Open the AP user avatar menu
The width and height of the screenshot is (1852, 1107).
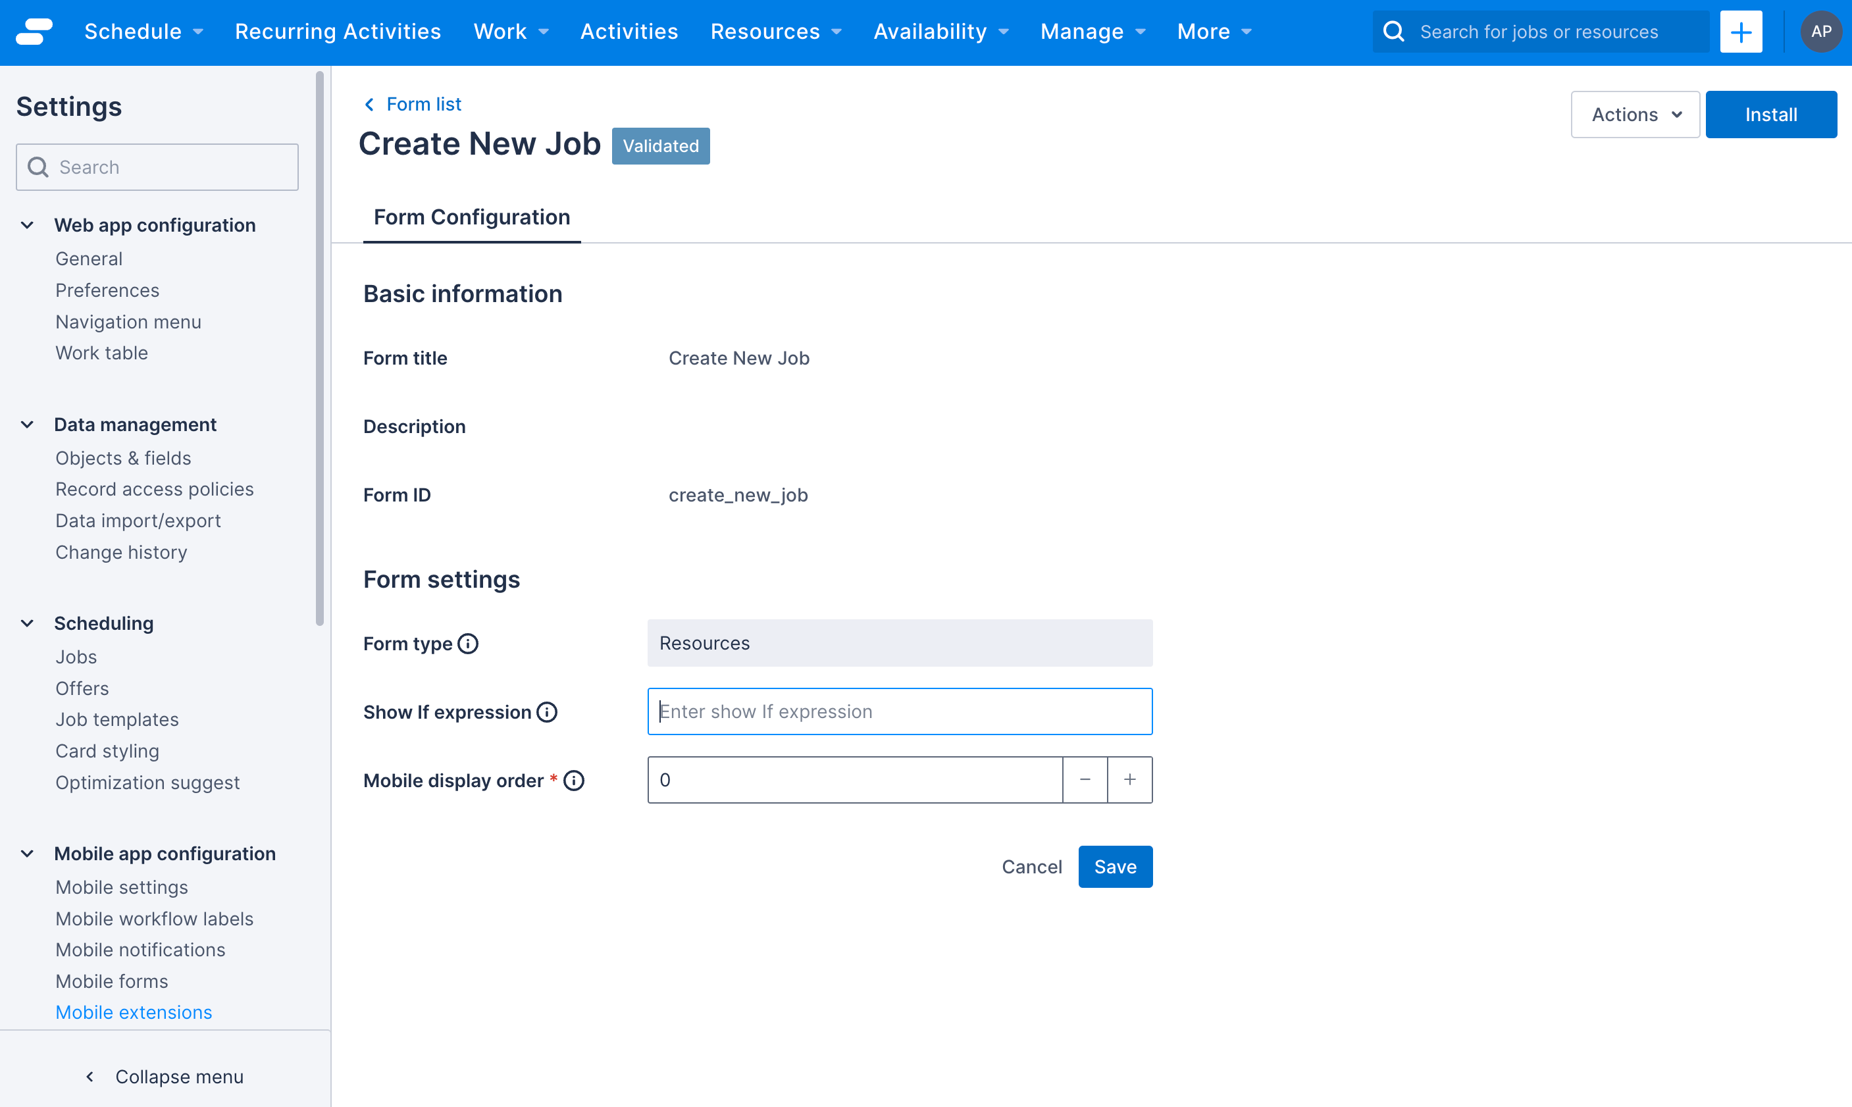[x=1820, y=32]
